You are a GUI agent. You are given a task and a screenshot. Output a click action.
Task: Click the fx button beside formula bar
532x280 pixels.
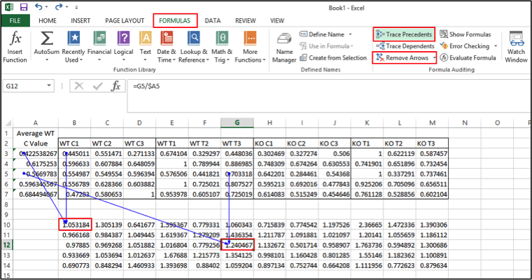pyautogui.click(x=115, y=86)
